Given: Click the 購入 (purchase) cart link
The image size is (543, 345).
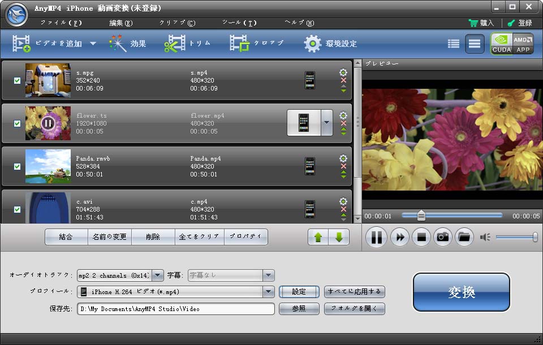Looking at the screenshot, I should coord(481,23).
